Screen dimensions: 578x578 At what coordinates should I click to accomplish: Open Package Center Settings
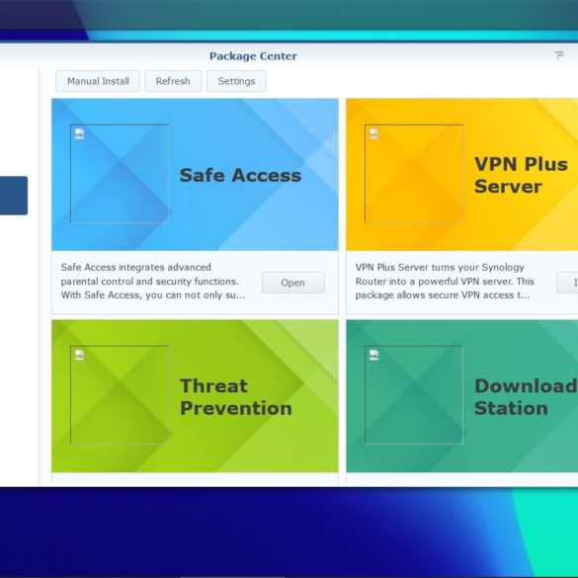coord(236,81)
